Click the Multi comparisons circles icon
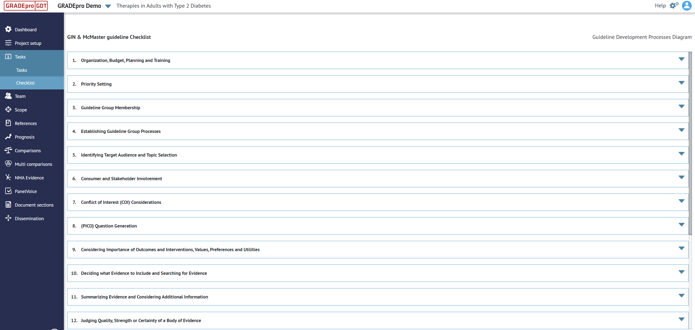695x330 pixels. 8,164
